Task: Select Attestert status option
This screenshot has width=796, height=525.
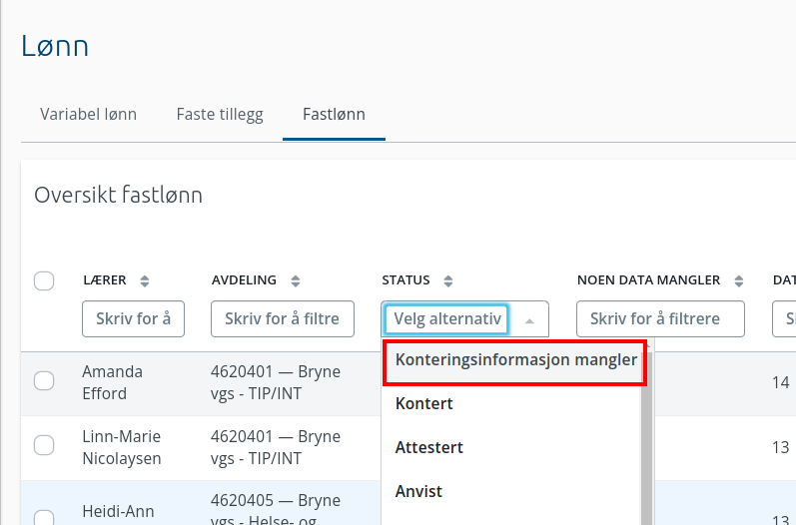Action: 429,448
